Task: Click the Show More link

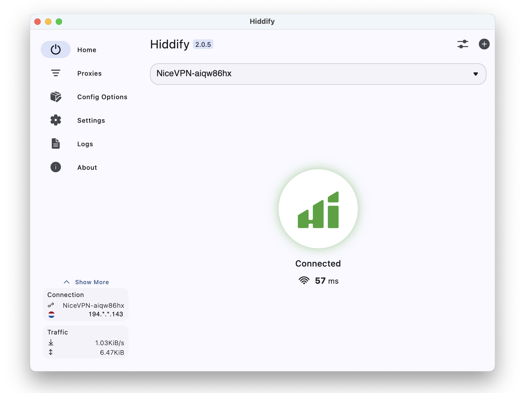Action: click(x=92, y=282)
